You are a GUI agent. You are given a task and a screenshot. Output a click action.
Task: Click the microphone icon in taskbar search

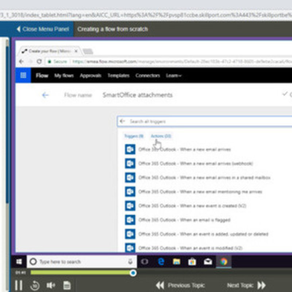[x=130, y=262]
